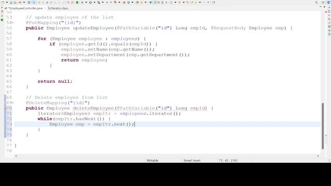Click the @PutMapping annotation on line 54
The image size is (331, 186).
tap(53, 23)
